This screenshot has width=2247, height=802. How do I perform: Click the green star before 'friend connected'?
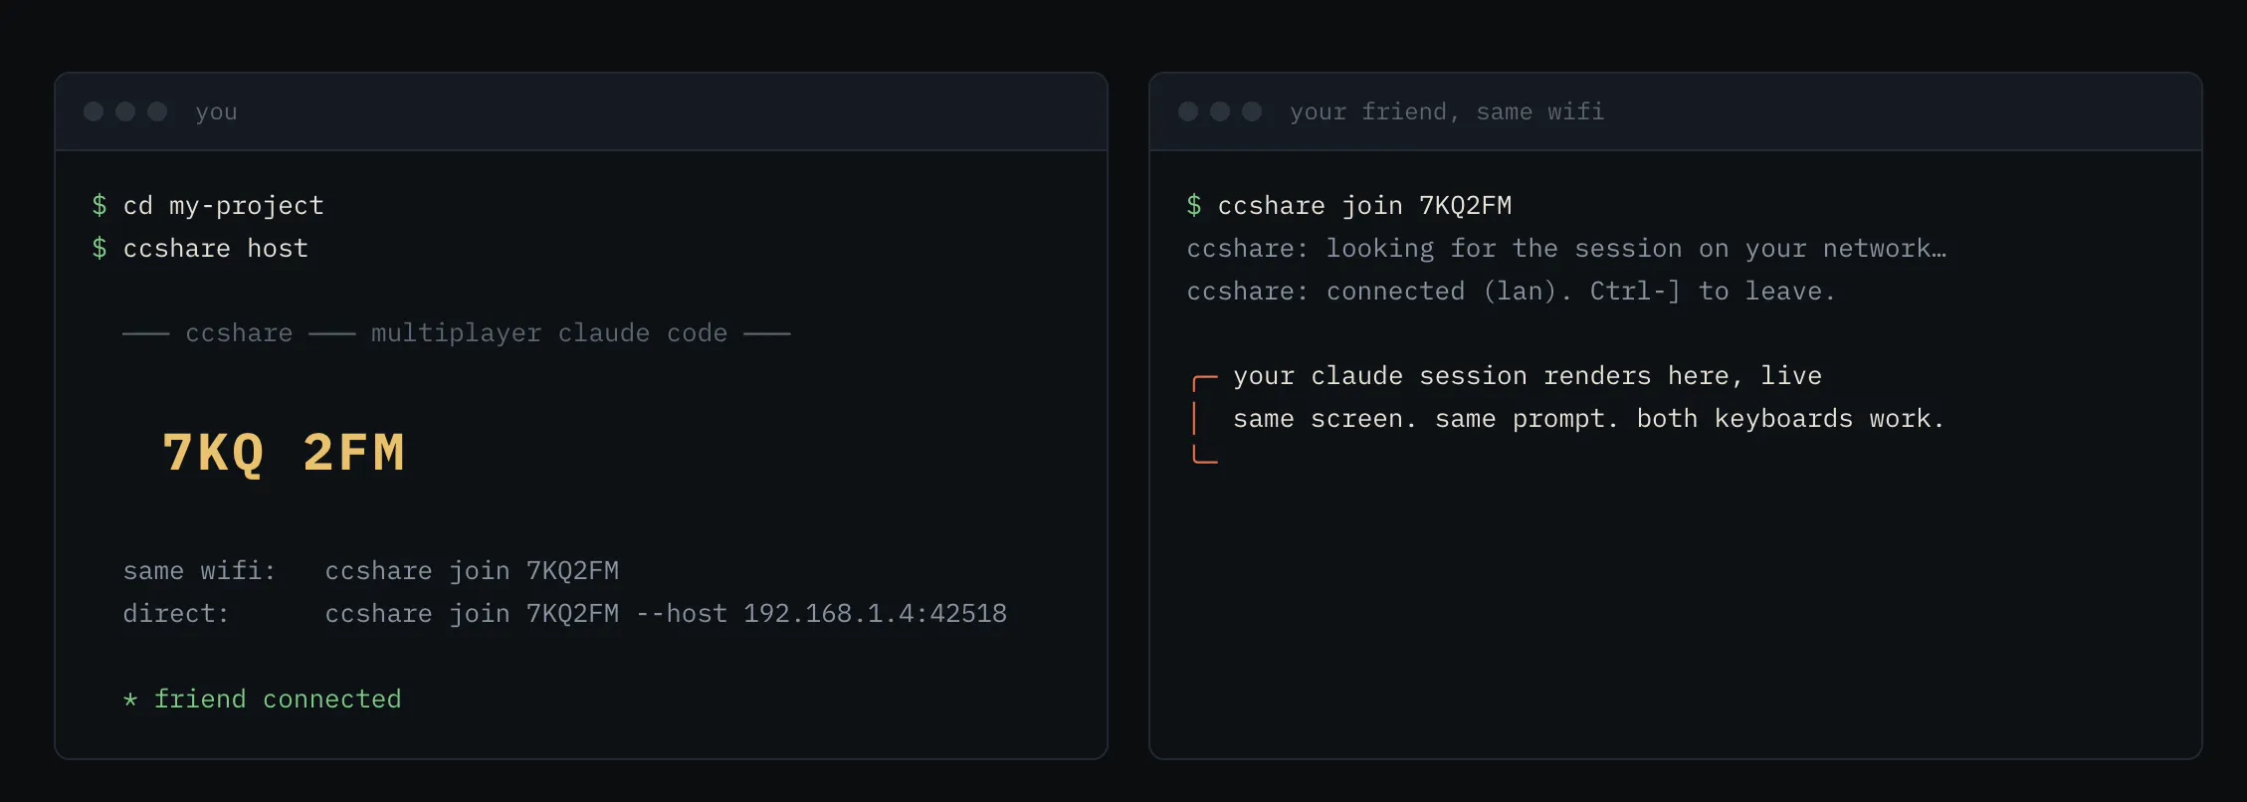click(x=130, y=700)
